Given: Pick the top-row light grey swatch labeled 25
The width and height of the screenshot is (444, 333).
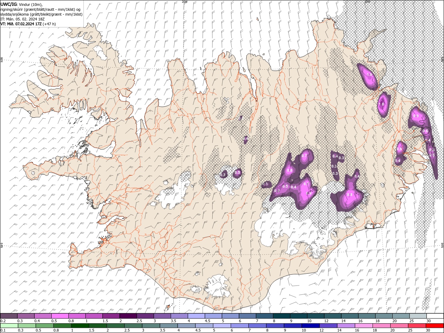Looking at the screenshot, I should (x=418, y=316).
